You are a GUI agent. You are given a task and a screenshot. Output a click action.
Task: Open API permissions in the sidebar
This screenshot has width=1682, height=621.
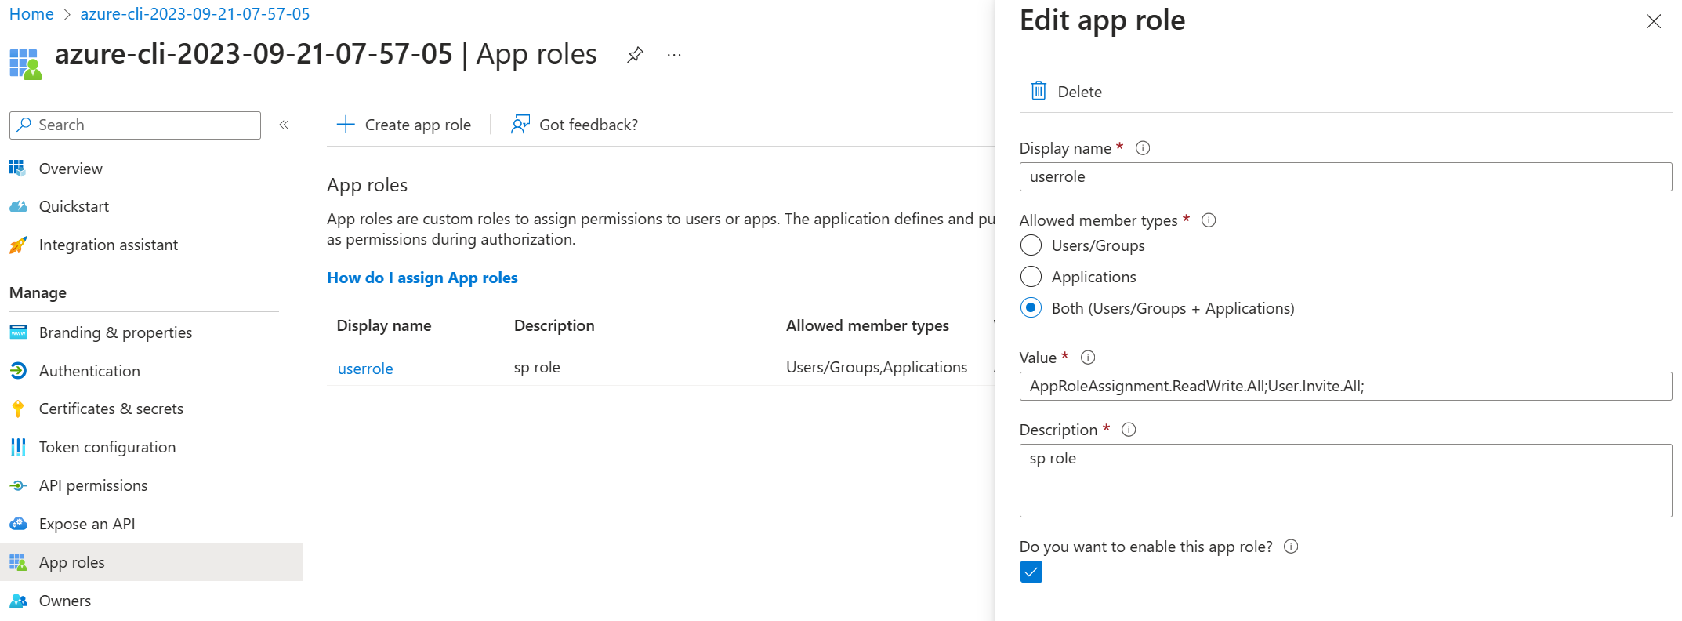92,485
